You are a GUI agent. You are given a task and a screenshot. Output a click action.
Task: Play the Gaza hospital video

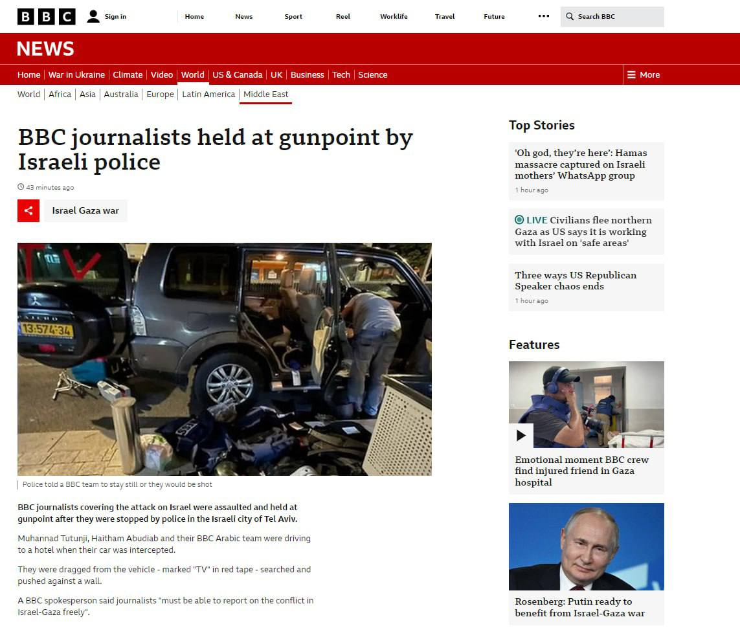pyautogui.click(x=521, y=435)
